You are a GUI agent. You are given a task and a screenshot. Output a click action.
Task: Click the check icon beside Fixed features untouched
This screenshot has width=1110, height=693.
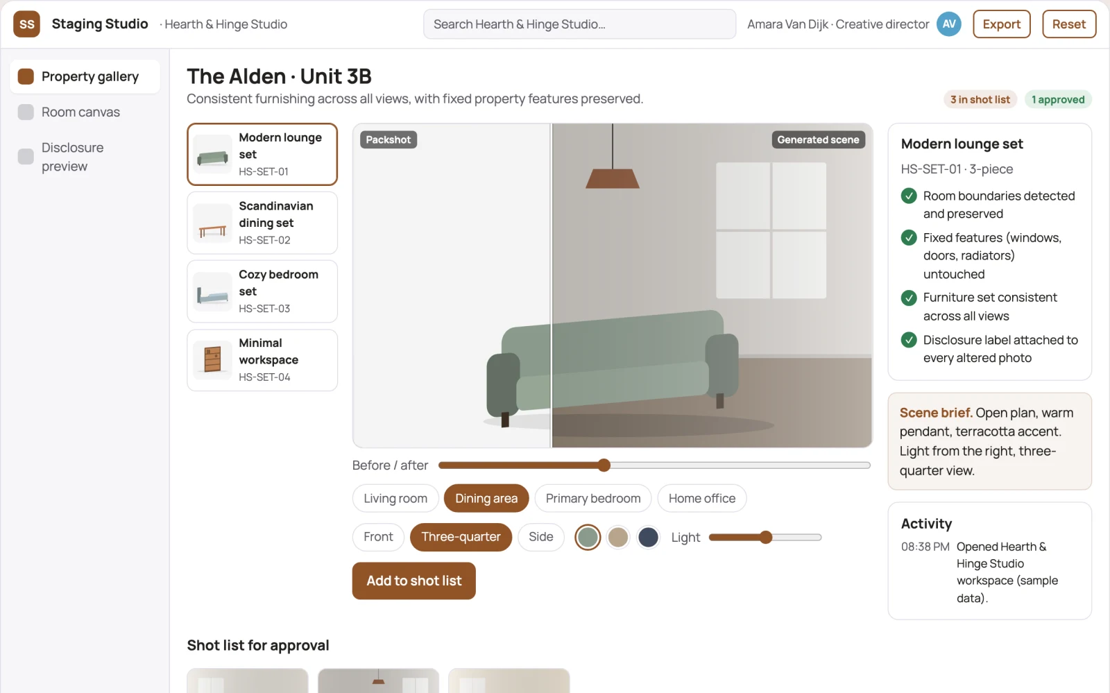909,238
